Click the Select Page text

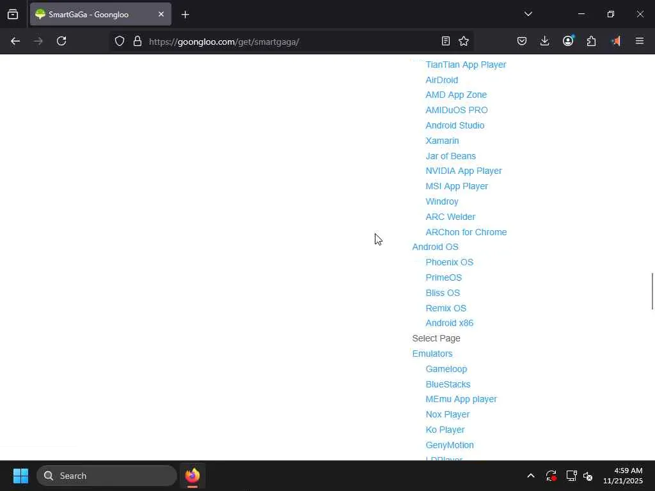pos(436,339)
